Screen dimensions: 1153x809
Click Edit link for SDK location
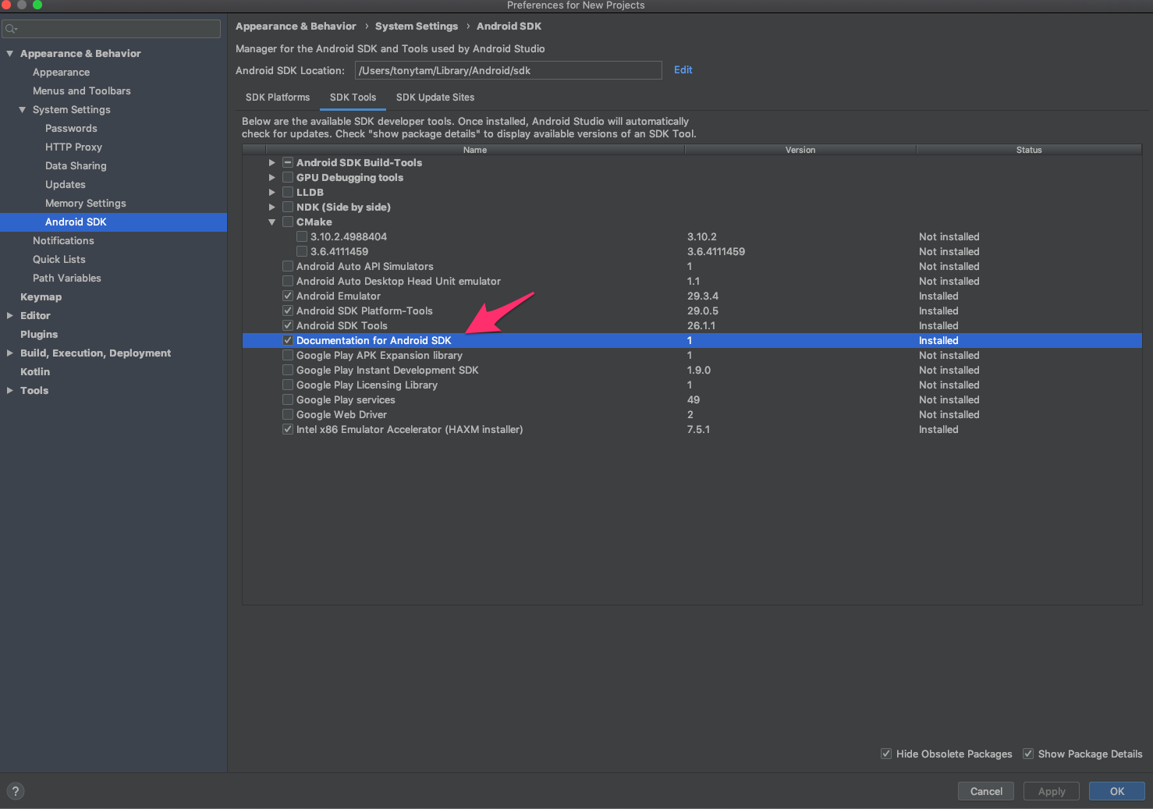point(683,69)
